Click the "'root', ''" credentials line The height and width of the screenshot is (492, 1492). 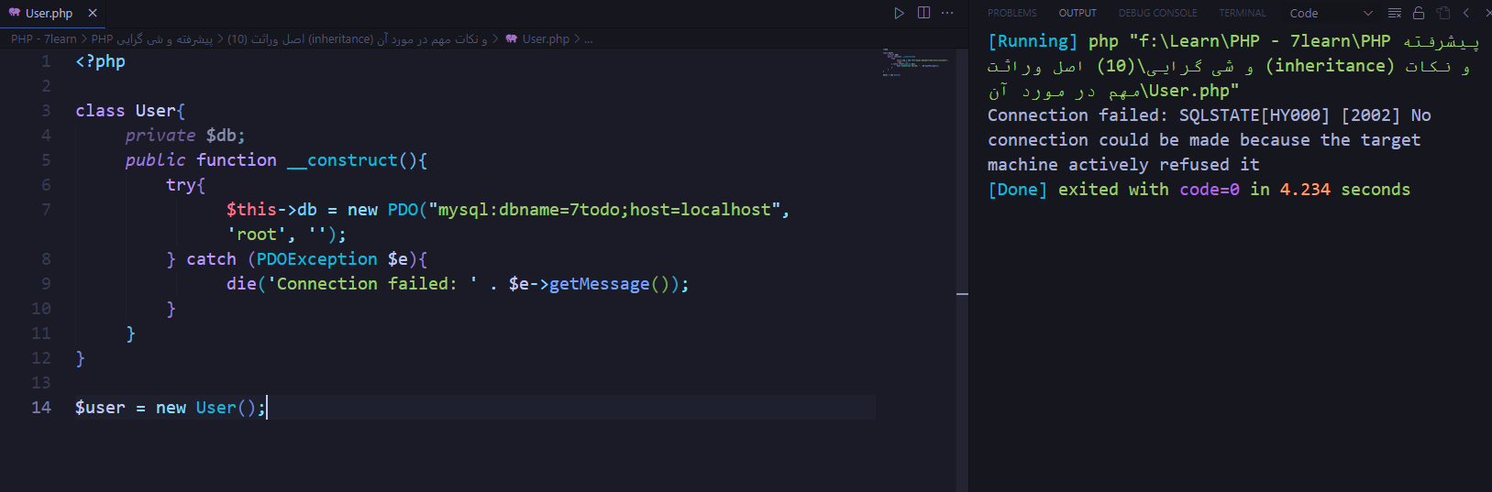pos(287,234)
